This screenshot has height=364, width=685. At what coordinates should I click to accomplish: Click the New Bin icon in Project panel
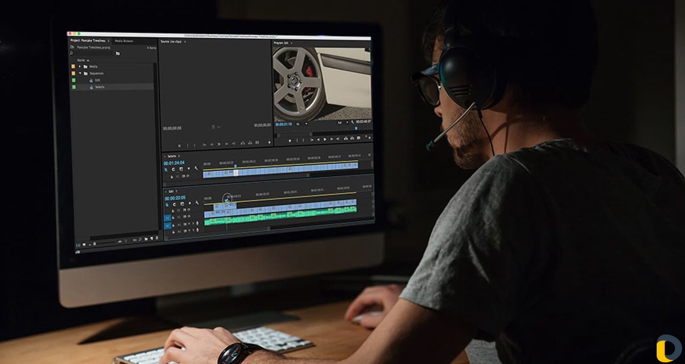146,239
